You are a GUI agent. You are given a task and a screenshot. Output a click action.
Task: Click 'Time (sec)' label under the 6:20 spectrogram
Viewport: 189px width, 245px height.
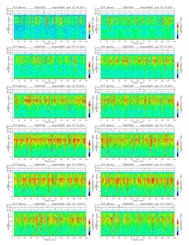[x=50, y=43]
